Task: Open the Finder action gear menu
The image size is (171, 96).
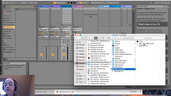Action: click(x=110, y=38)
